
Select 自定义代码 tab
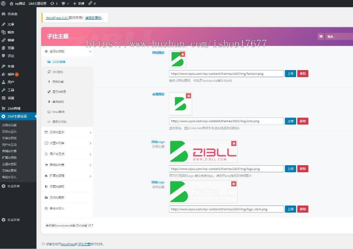pos(67,122)
